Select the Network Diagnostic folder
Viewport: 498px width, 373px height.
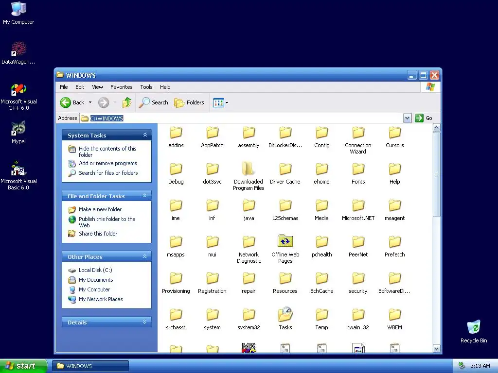tap(249, 250)
